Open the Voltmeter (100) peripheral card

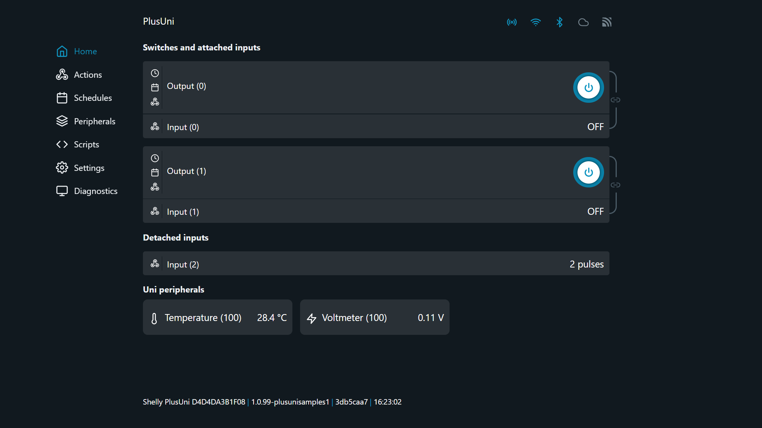(374, 318)
